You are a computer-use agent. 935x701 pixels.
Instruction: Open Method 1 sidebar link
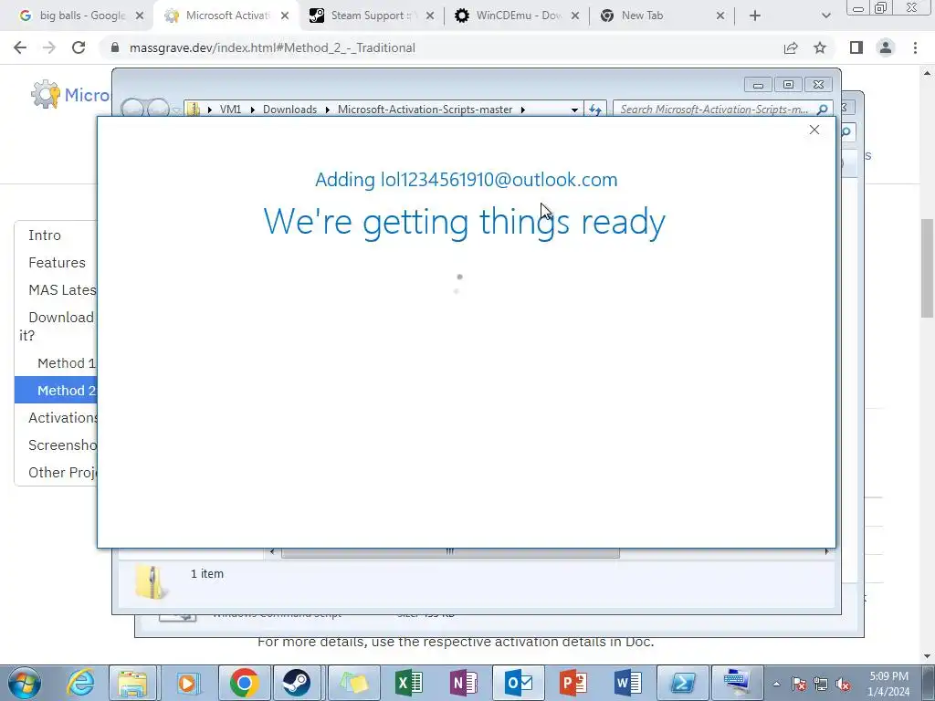pos(66,363)
